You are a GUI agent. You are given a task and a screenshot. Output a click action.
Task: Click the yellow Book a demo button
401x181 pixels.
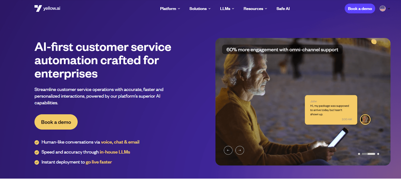tap(56, 122)
